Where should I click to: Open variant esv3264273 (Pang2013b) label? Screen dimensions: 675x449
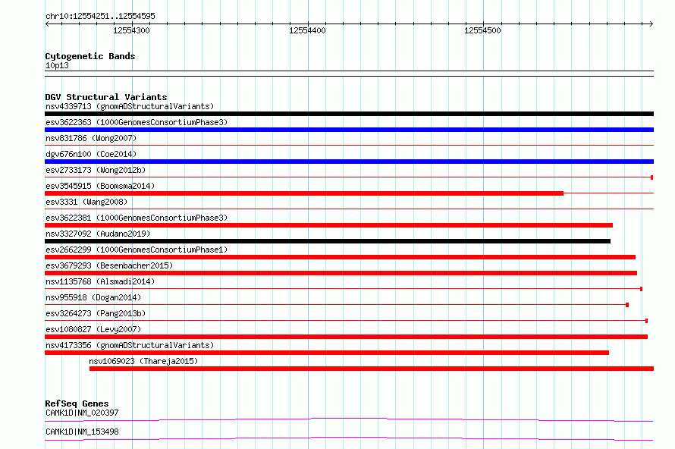point(96,313)
